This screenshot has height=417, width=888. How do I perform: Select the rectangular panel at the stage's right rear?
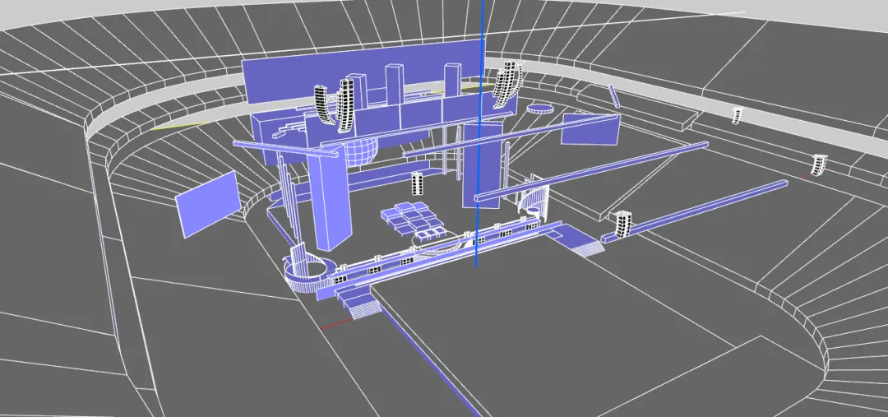(x=590, y=129)
